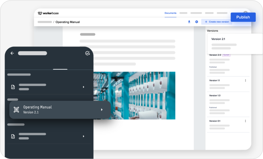The height and width of the screenshot is (159, 263).
Task: Open the Version 0.1 options menu
Action: pos(246,121)
